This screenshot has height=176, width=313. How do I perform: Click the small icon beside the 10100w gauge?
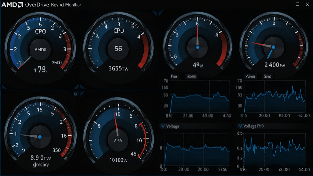click(x=143, y=161)
